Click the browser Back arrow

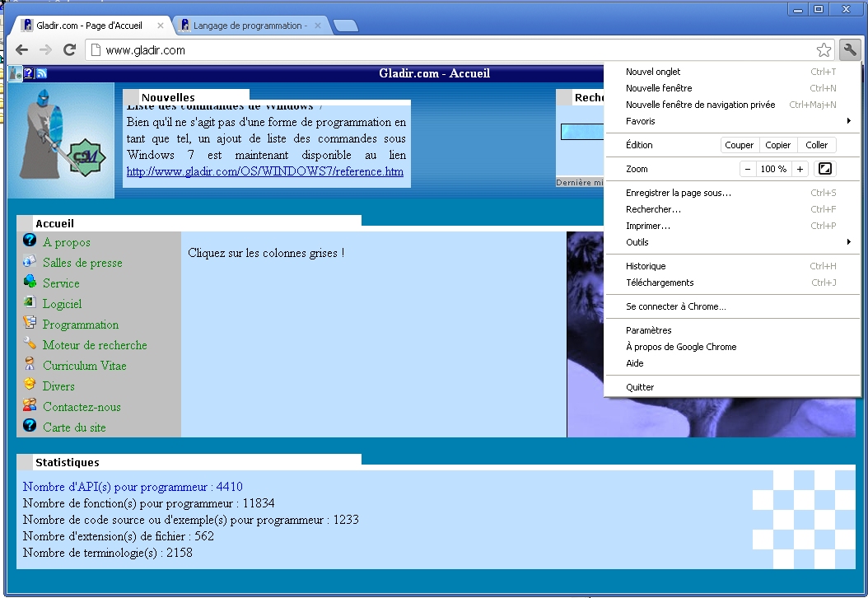21,49
